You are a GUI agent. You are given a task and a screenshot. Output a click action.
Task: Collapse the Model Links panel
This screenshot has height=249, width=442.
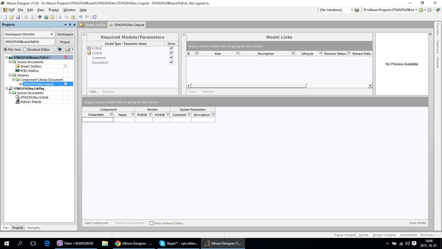184,35
